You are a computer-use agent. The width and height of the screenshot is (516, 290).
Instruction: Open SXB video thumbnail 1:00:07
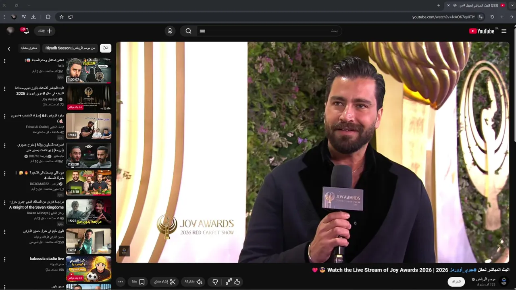[x=89, y=70]
